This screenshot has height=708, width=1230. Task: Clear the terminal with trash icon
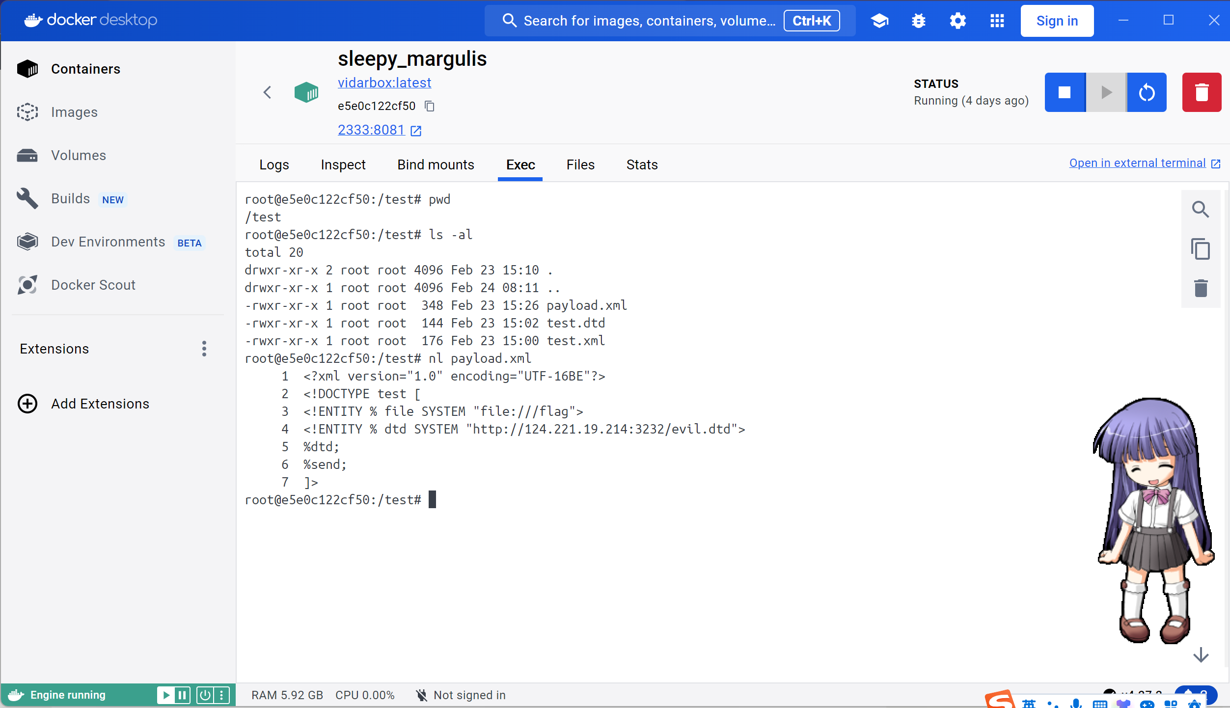tap(1201, 288)
